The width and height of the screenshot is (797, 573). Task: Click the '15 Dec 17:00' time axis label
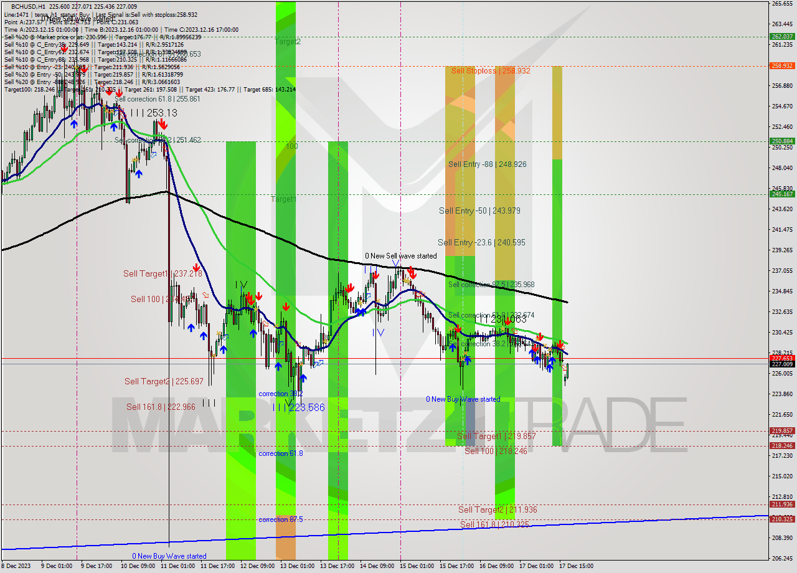pos(457,566)
